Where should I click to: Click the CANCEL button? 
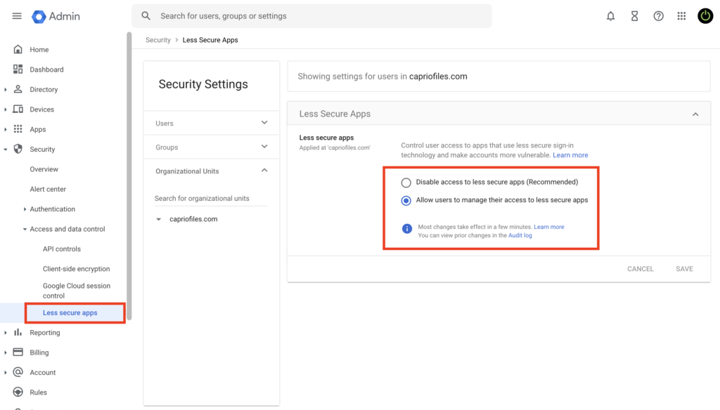point(640,269)
